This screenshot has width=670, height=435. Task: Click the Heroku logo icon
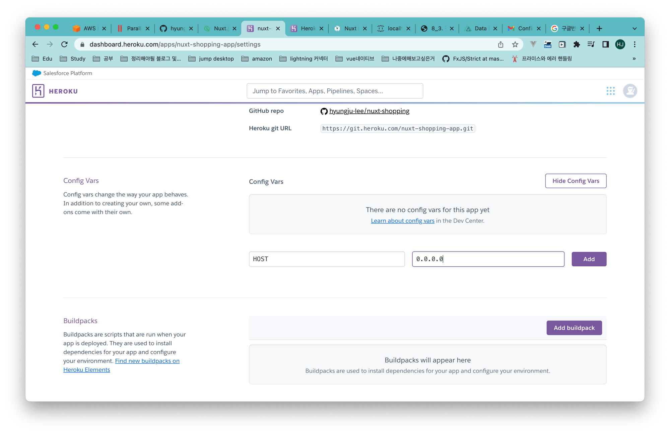(x=38, y=91)
